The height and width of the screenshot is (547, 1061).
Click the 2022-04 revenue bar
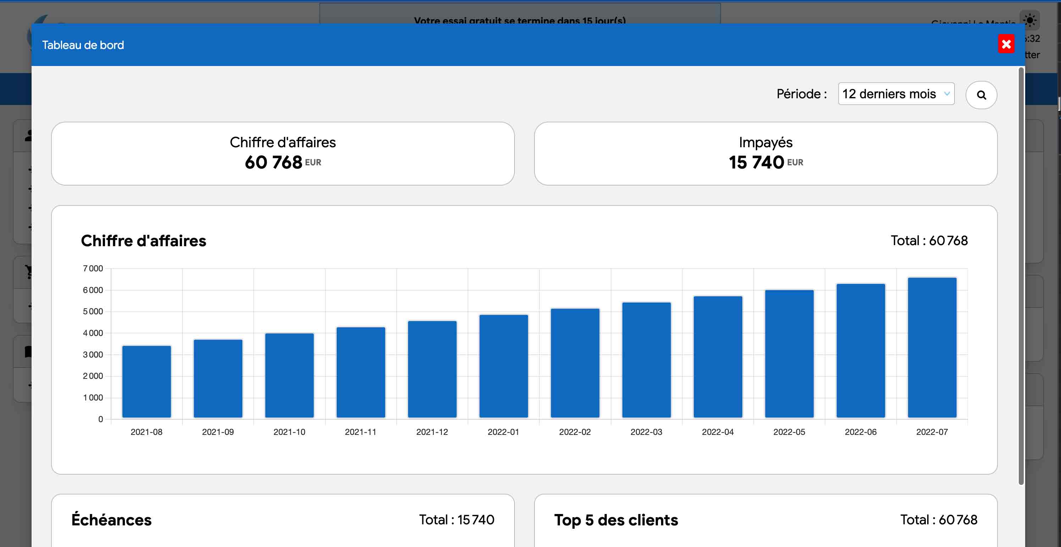tap(718, 357)
